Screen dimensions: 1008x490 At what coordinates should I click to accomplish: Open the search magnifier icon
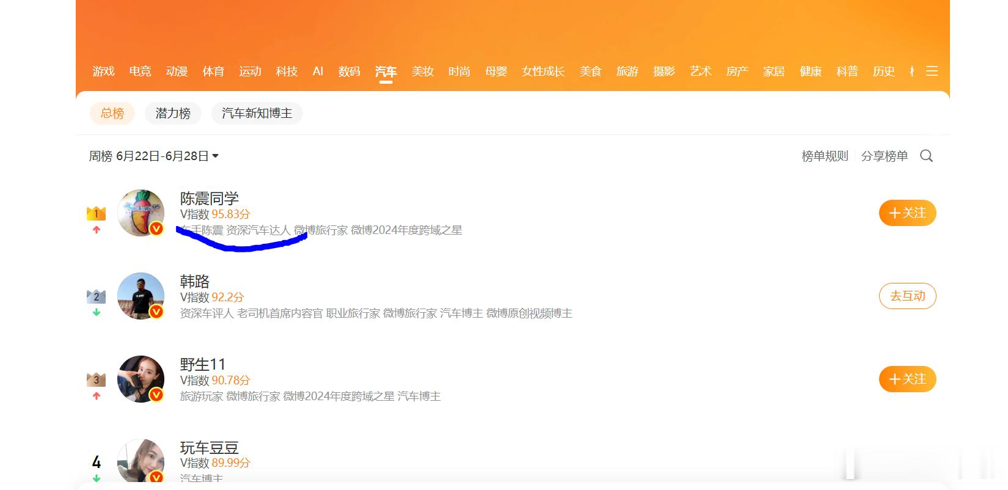point(926,156)
